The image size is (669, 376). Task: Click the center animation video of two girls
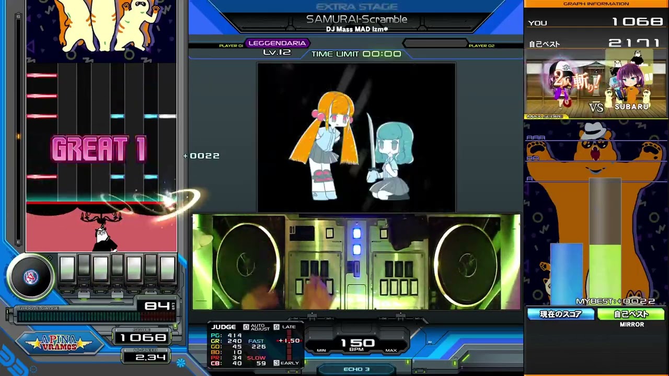point(356,137)
